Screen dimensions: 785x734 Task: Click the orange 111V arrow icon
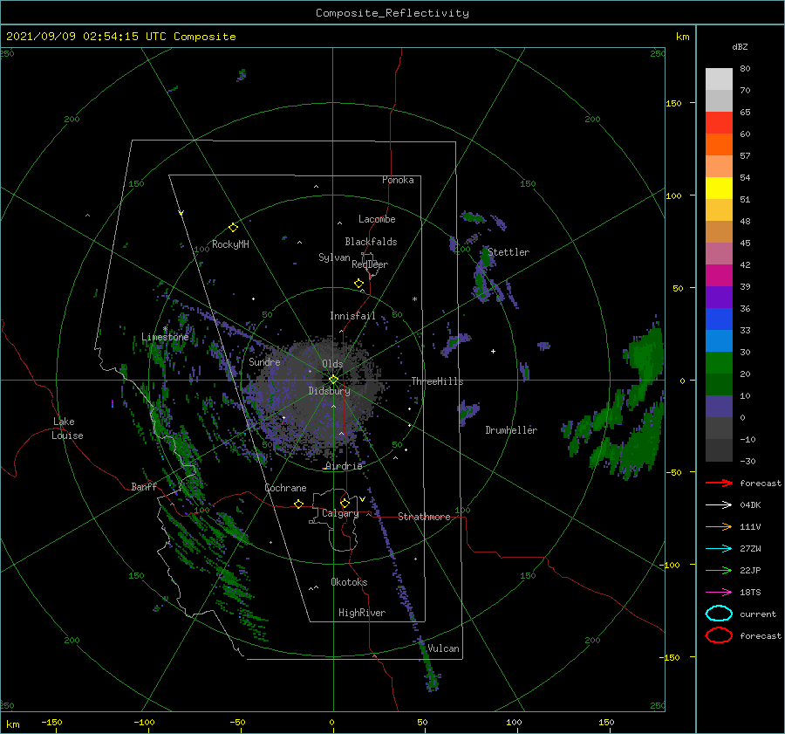pyautogui.click(x=719, y=526)
